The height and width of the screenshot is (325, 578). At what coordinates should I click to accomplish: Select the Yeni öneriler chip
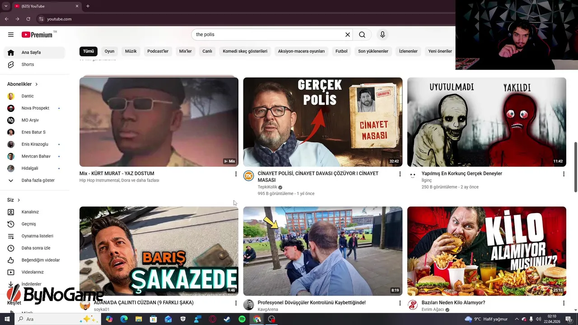(x=440, y=51)
